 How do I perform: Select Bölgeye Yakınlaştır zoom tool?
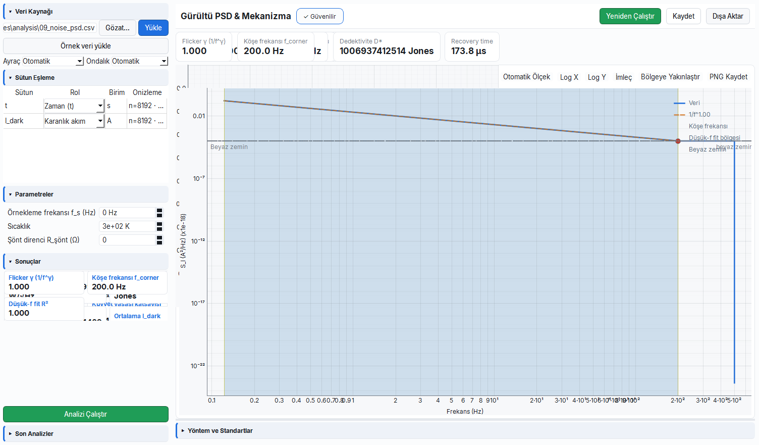[x=670, y=77]
